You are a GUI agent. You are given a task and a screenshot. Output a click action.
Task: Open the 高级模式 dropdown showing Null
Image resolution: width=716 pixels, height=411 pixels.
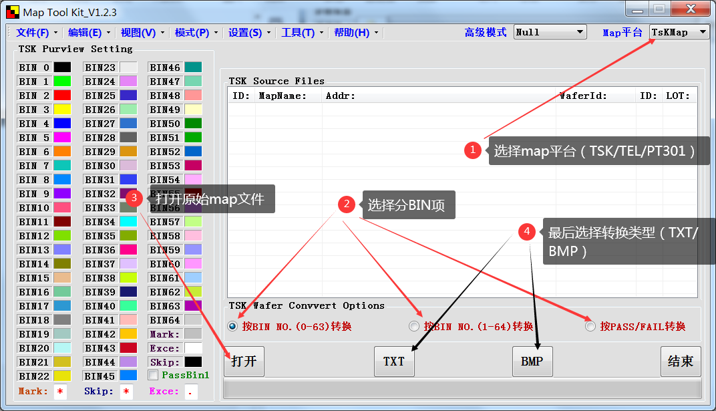coord(549,31)
